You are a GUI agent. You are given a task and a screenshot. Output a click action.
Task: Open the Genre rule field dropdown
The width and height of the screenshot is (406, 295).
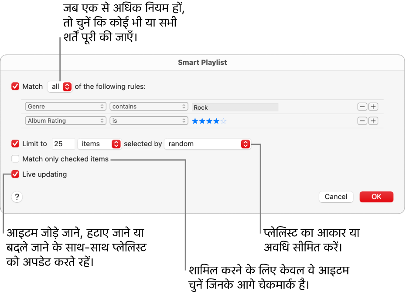pyautogui.click(x=65, y=107)
